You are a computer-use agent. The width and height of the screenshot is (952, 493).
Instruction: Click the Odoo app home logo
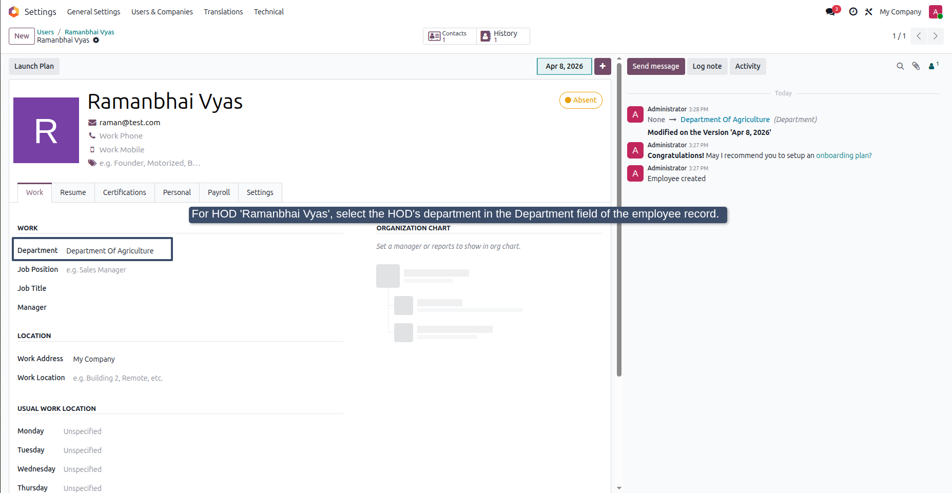pyautogui.click(x=14, y=11)
